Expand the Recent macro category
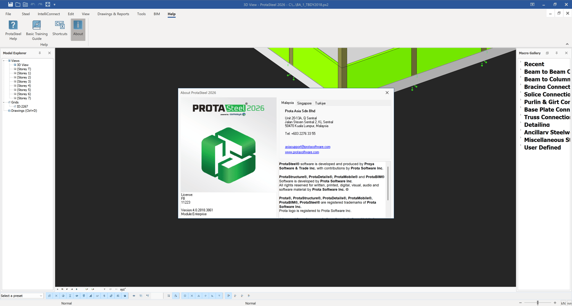 click(x=521, y=62)
